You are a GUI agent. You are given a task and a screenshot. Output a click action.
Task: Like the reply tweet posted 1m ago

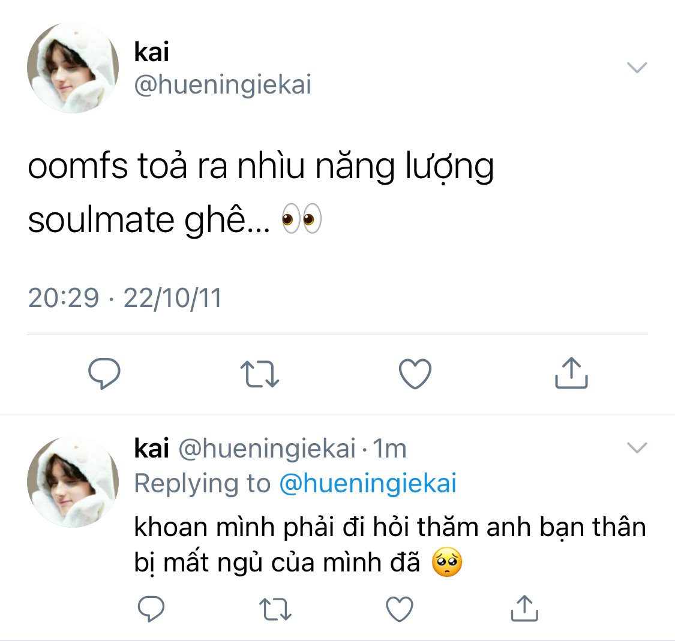pos(400,609)
